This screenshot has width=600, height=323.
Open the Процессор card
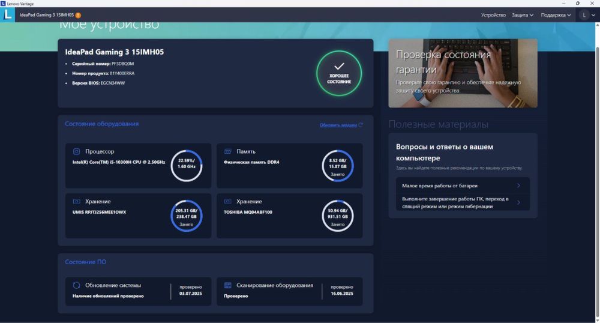click(138, 166)
